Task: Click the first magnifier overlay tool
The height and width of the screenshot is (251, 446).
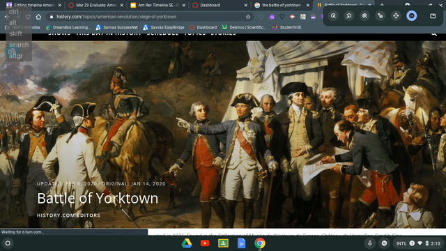Action: [333, 16]
